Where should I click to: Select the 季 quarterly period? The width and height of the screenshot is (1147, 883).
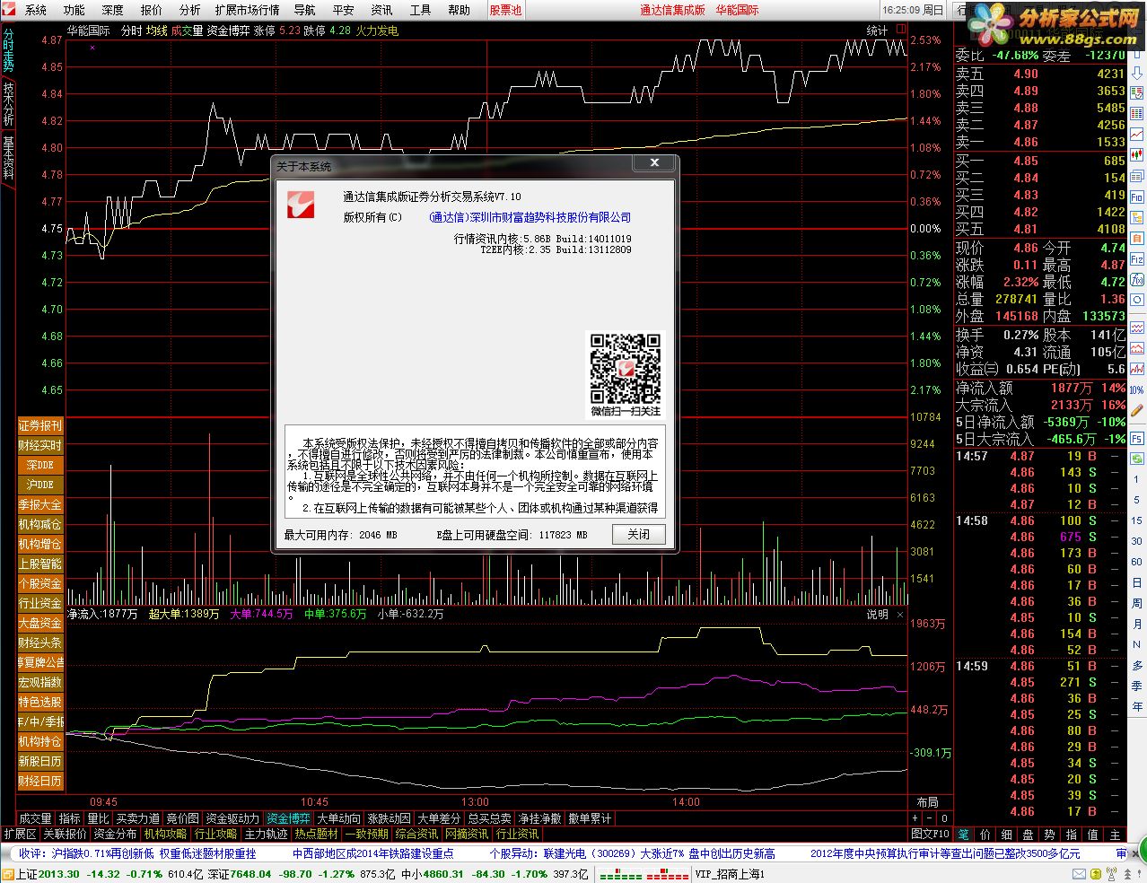pyautogui.click(x=1136, y=686)
